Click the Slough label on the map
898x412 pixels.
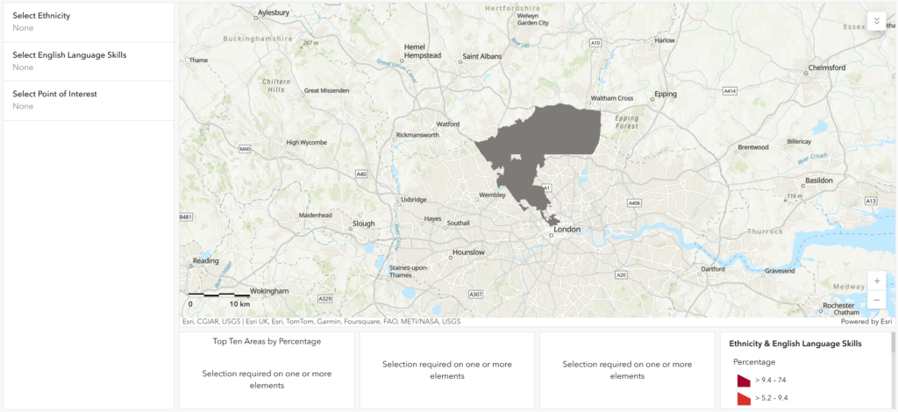point(364,224)
